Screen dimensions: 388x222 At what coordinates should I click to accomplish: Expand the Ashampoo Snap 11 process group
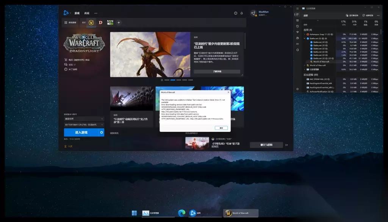tap(304, 34)
